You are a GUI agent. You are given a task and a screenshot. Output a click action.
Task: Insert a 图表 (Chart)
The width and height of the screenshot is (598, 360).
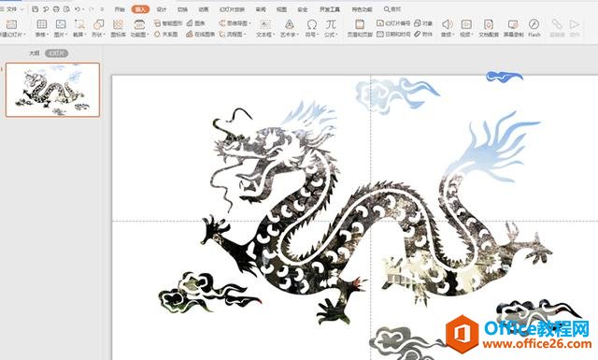tap(195, 23)
